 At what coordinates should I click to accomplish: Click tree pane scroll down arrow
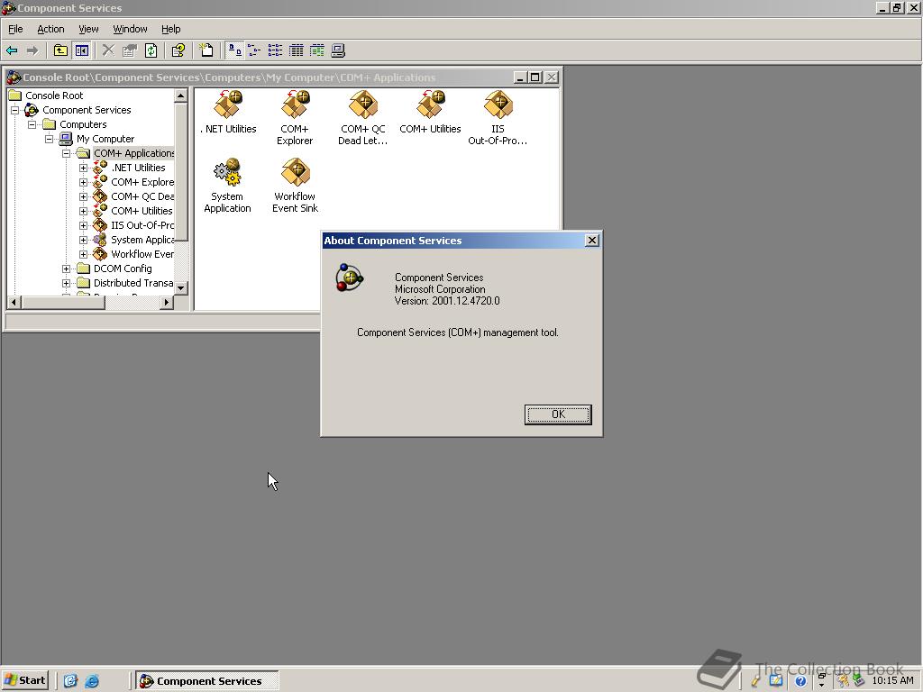click(180, 288)
